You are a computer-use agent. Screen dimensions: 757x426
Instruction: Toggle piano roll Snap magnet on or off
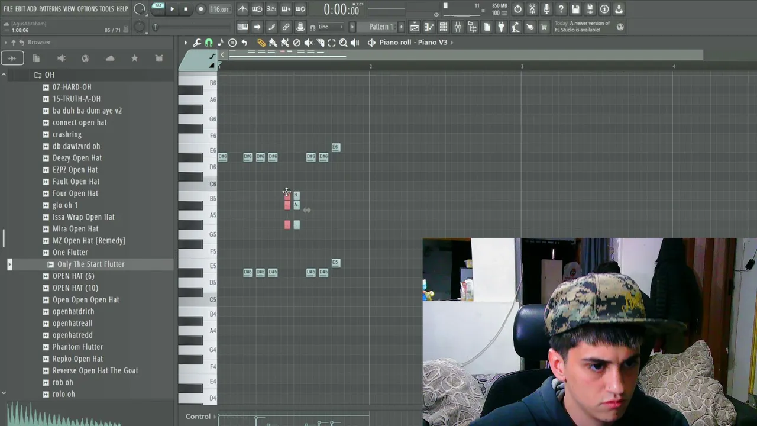click(209, 43)
